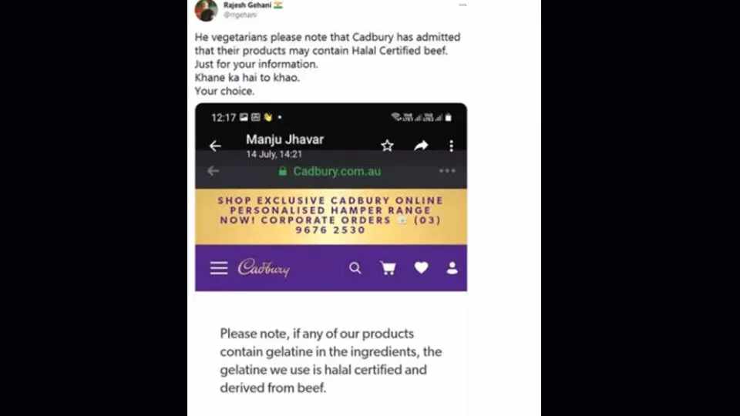Star the Manju Jhavar message

(387, 146)
